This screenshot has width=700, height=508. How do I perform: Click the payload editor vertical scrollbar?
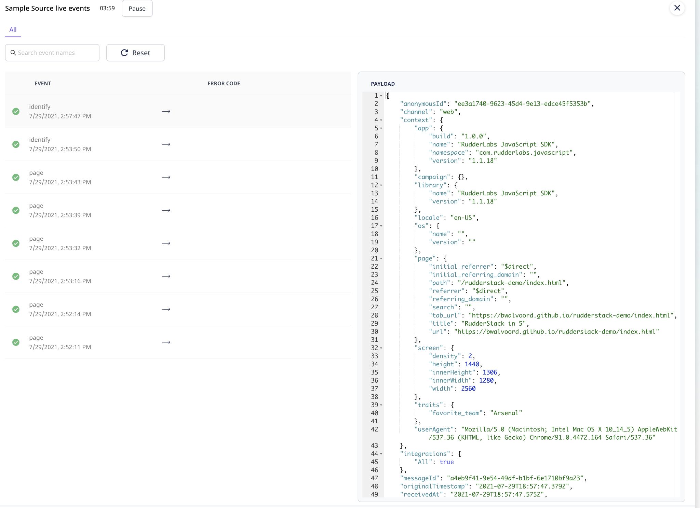point(677,294)
